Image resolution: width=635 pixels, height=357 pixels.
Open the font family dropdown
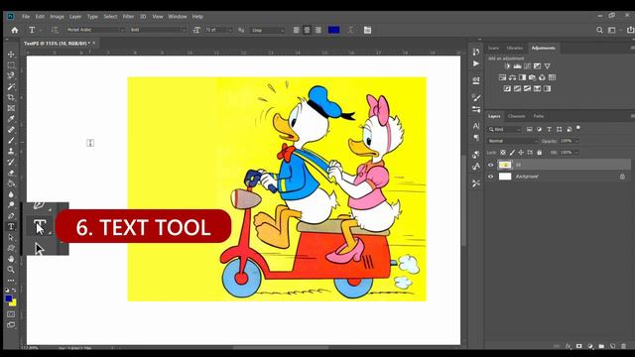95,30
